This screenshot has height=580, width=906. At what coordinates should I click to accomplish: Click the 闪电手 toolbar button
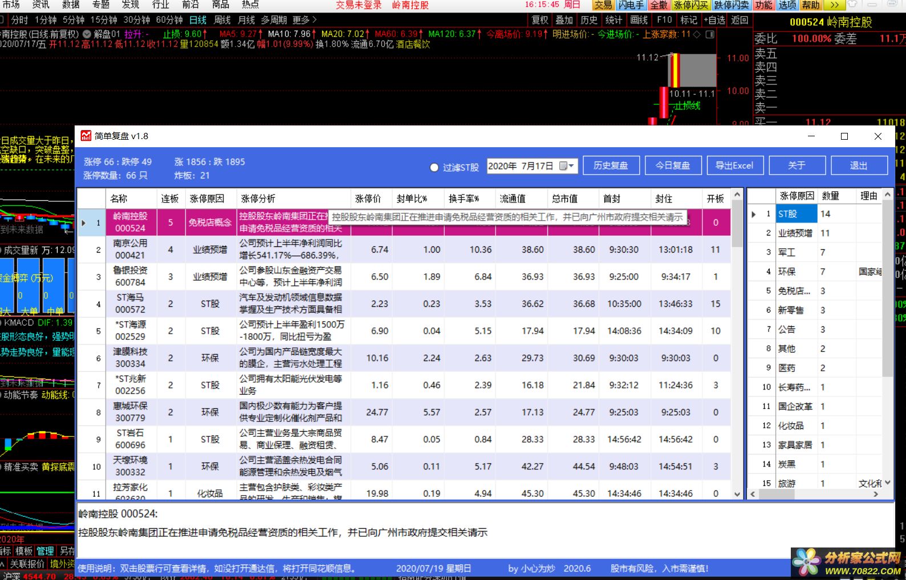coord(631,5)
